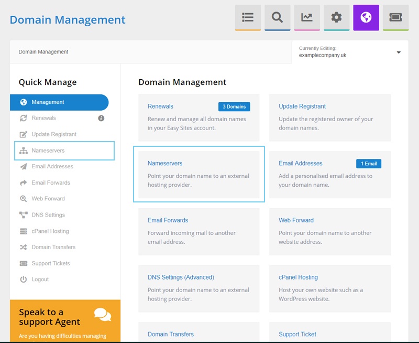Viewport: 419px width, 343px height.
Task: Click the 'Update the registered owner' description
Action: [x=326, y=123]
